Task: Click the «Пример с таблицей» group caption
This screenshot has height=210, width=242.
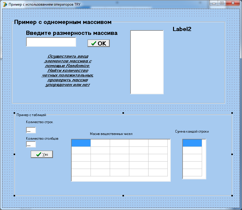Action: click(31, 115)
